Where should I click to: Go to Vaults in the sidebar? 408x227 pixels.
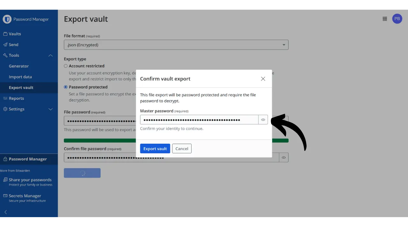(x=15, y=34)
